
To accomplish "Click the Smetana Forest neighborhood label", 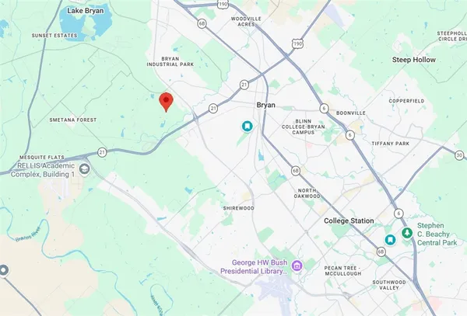I will (x=73, y=120).
